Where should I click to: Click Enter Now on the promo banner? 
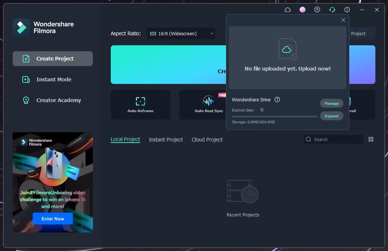[x=53, y=219]
